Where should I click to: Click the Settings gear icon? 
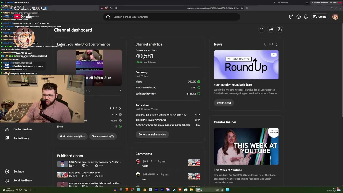7,172
